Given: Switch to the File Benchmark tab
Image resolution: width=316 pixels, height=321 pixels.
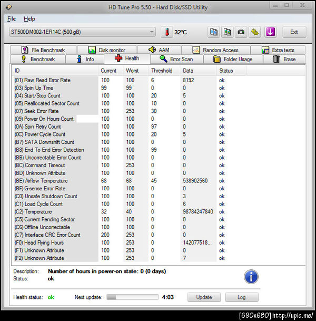Looking at the screenshot, I should [x=43, y=50].
